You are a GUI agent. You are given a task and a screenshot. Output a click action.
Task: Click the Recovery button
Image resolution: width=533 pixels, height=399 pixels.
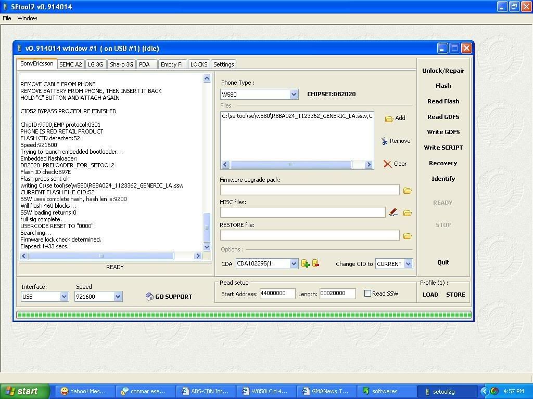click(443, 163)
